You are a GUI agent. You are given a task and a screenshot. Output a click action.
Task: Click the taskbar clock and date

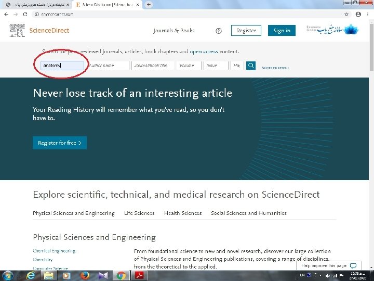pos(357,276)
